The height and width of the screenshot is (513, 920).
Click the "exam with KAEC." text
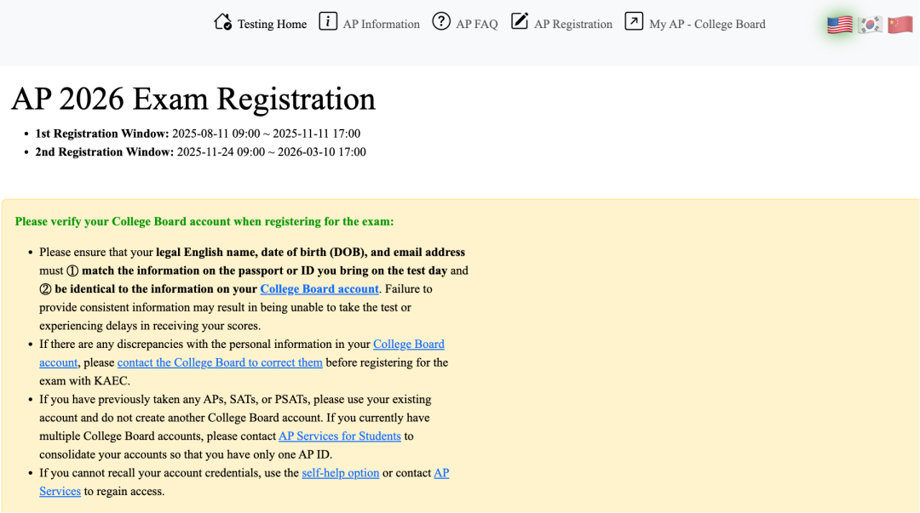tap(84, 381)
